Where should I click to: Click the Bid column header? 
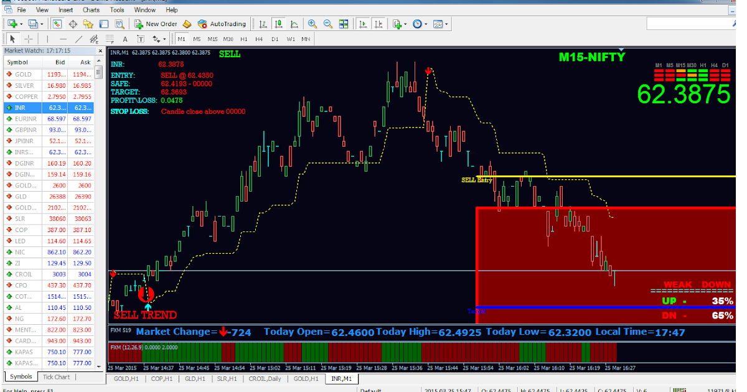(55, 62)
